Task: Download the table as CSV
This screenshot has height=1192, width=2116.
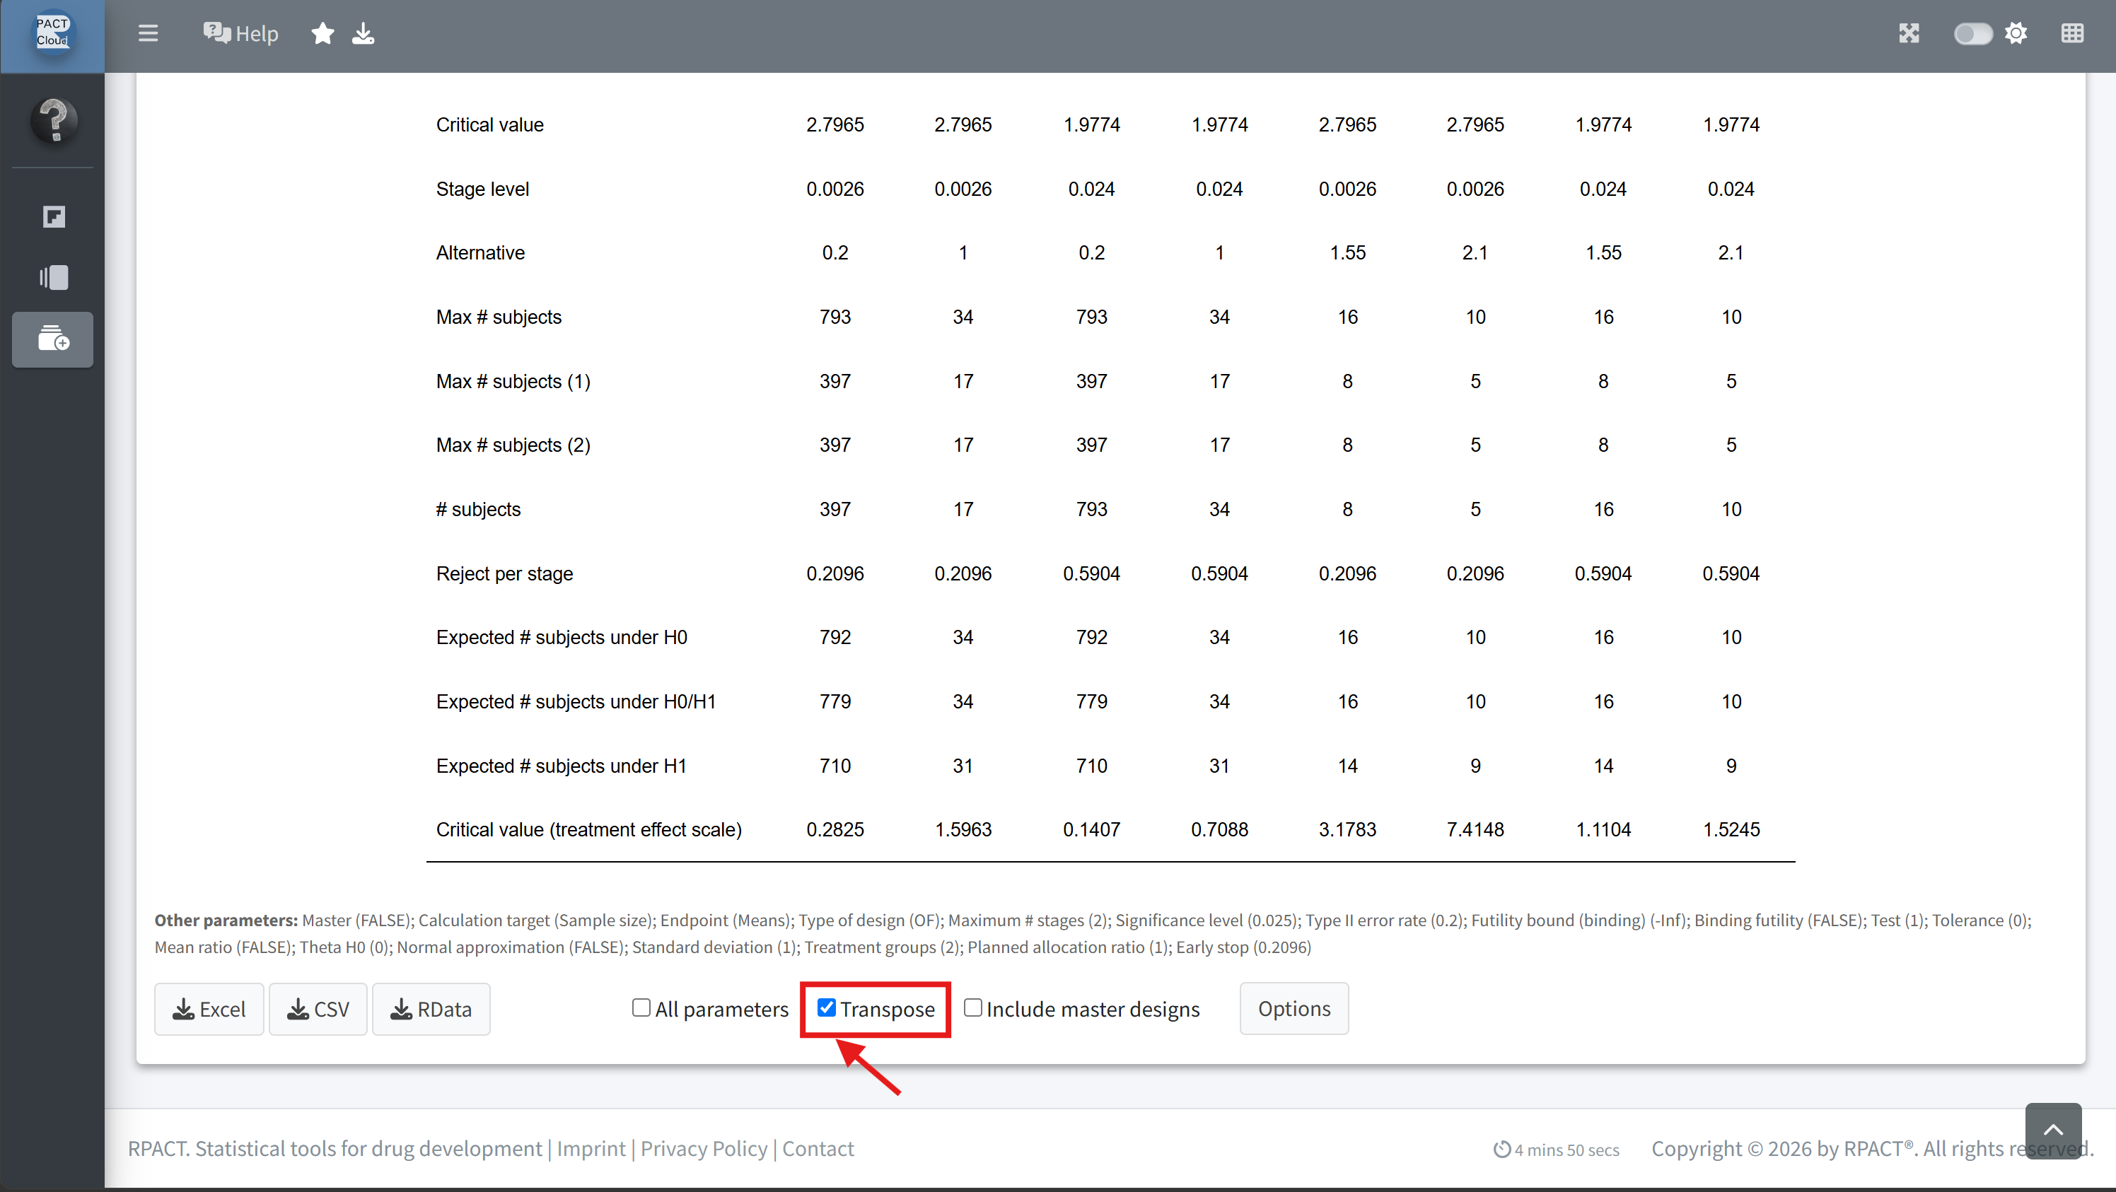Action: click(318, 1009)
